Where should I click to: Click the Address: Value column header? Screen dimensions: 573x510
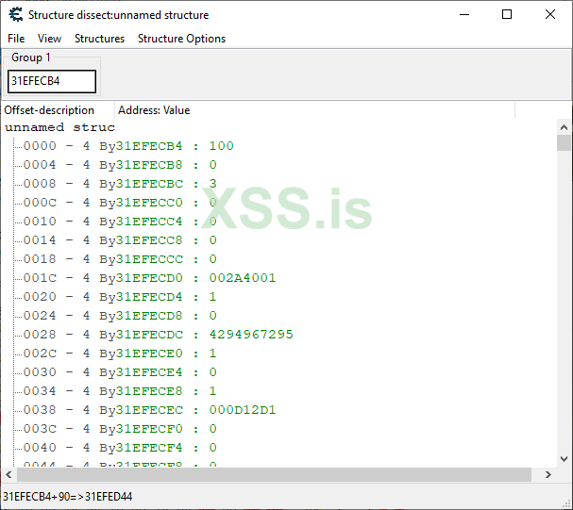point(314,110)
